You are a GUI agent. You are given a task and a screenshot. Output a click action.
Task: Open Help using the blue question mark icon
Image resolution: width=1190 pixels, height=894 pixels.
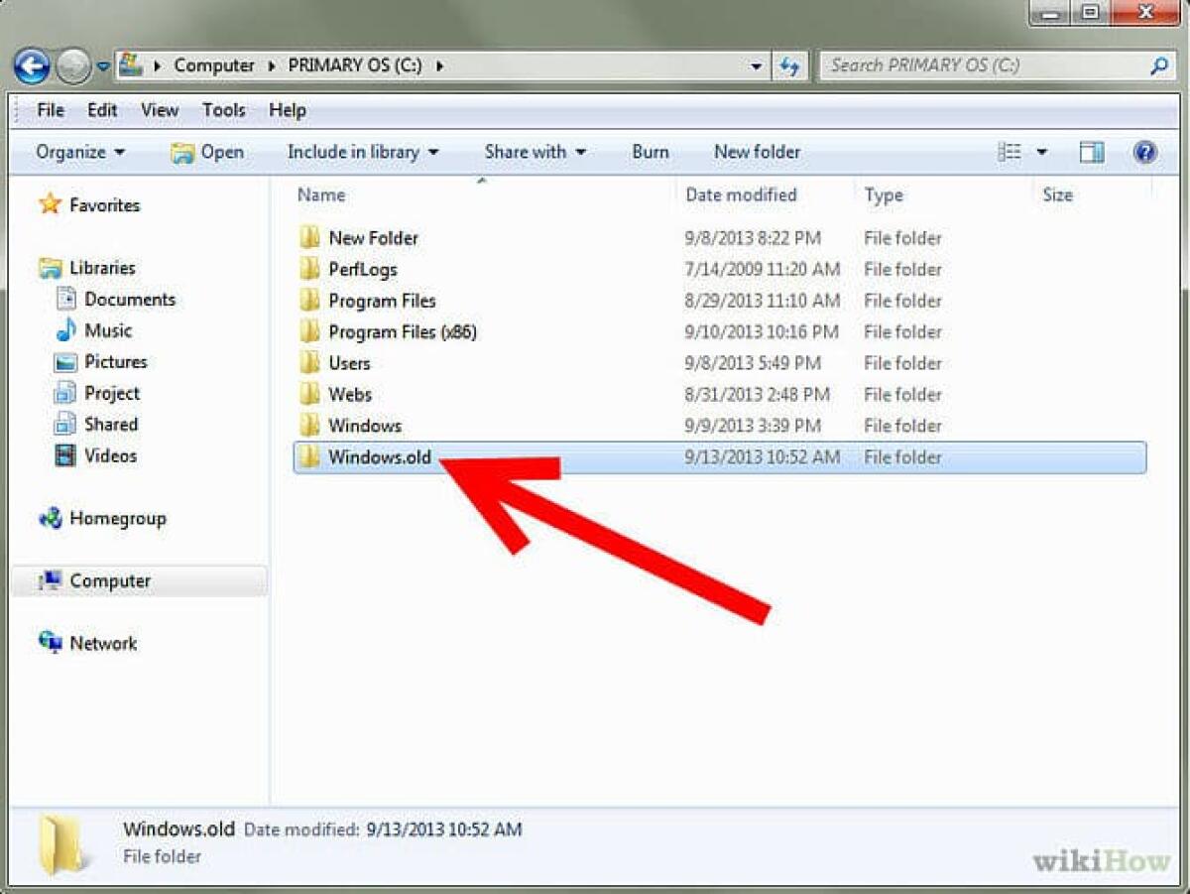pos(1145,152)
